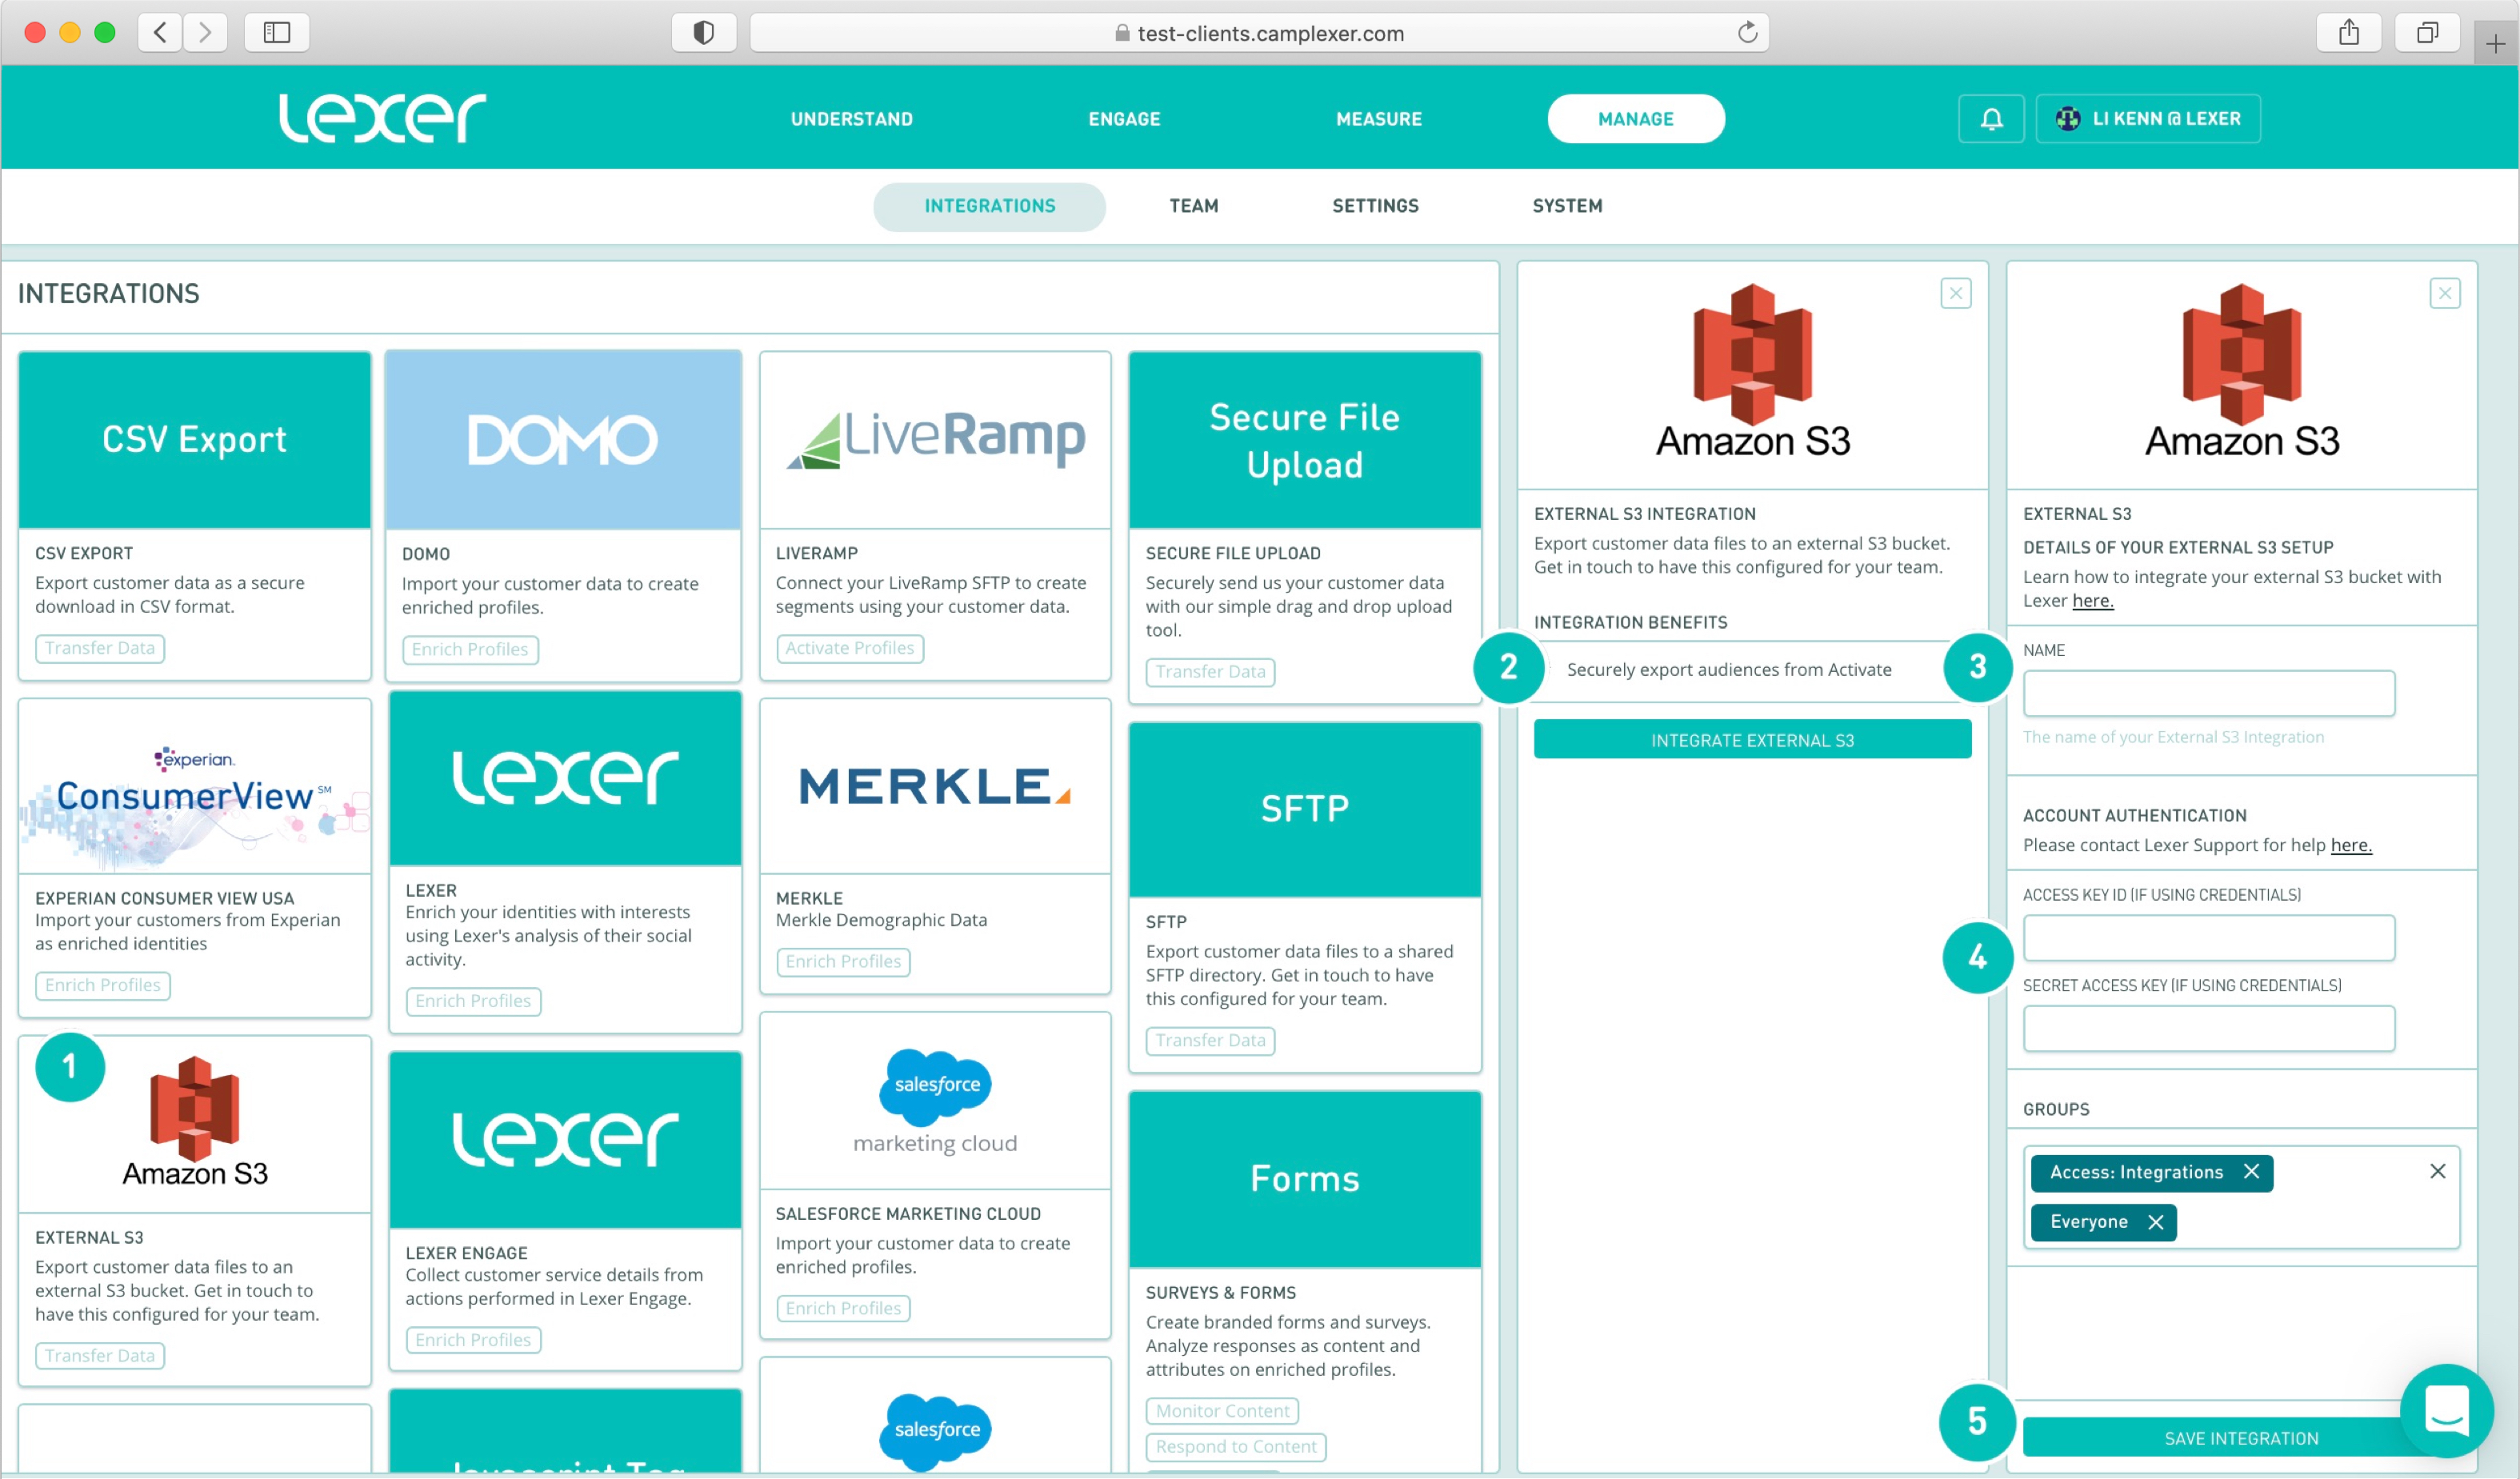Clear all groups with X
Viewport: 2520px width, 1479px height.
pos(2437,1171)
